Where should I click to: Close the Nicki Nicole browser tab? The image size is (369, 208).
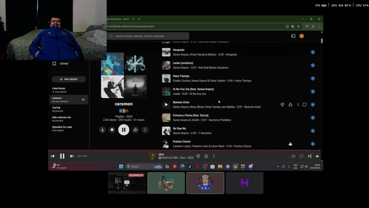tap(133, 19)
